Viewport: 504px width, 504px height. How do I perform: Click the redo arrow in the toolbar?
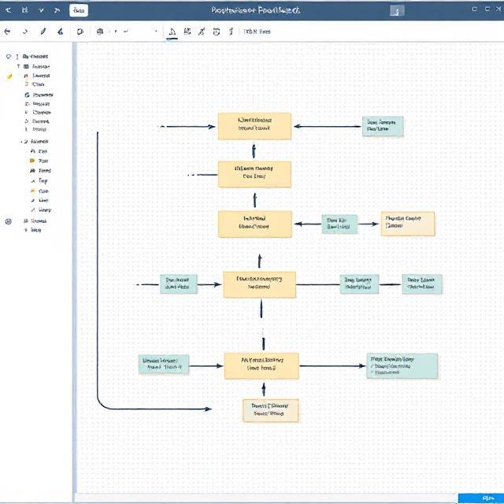coord(25,31)
